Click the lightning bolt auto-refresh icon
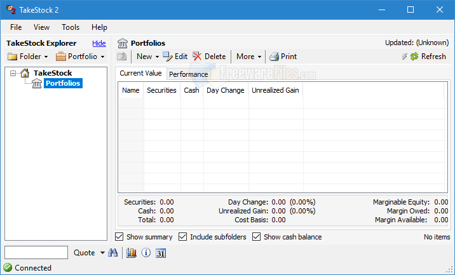Image resolution: width=455 pixels, height=275 pixels. coord(405,57)
